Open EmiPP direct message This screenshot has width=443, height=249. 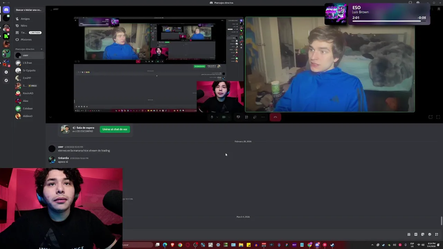click(x=29, y=78)
